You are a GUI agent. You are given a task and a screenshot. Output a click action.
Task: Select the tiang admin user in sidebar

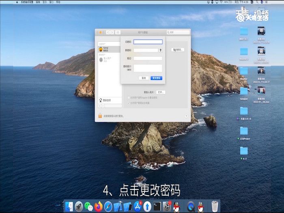point(109,49)
